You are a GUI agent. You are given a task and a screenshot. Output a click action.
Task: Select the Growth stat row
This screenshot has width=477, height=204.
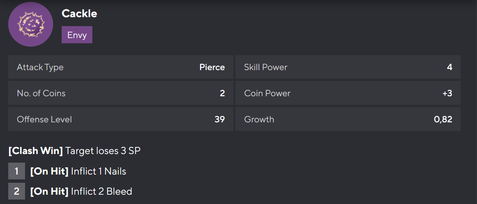(348, 119)
